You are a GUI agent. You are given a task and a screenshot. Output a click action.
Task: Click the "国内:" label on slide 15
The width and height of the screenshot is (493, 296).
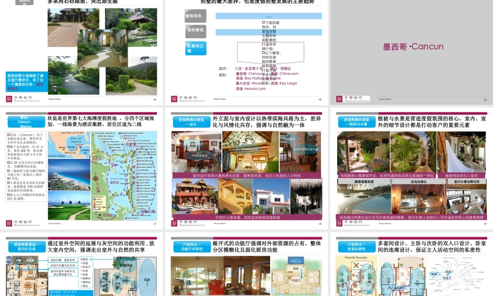click(x=223, y=69)
